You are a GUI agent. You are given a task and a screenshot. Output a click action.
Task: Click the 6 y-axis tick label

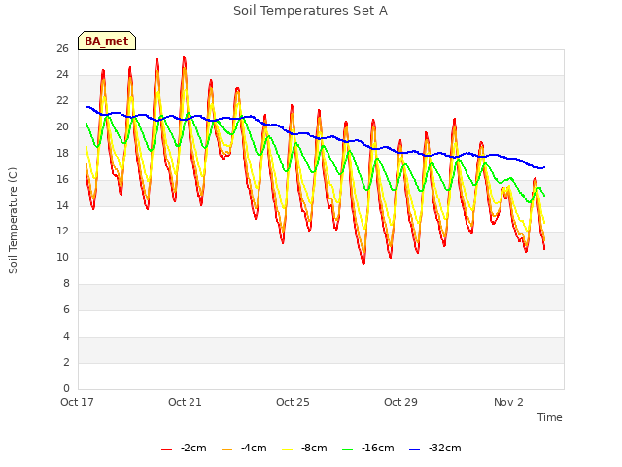coord(66,309)
